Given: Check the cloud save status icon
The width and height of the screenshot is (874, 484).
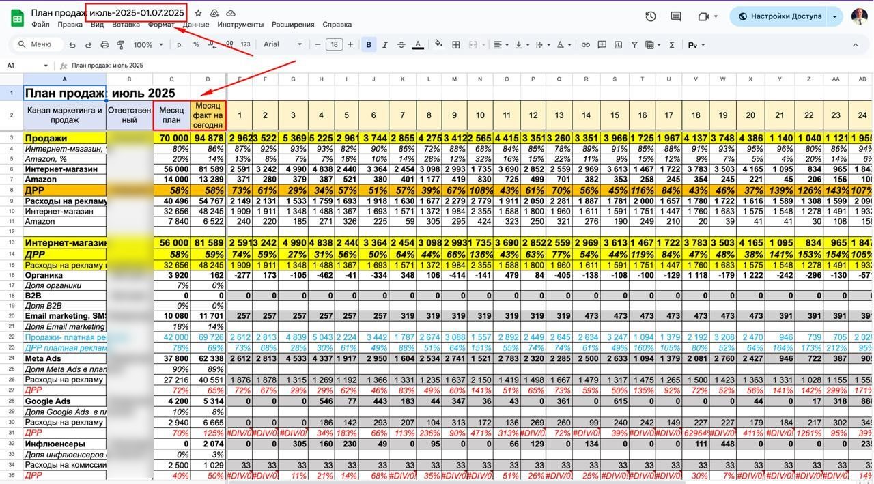Looking at the screenshot, I should (x=231, y=13).
